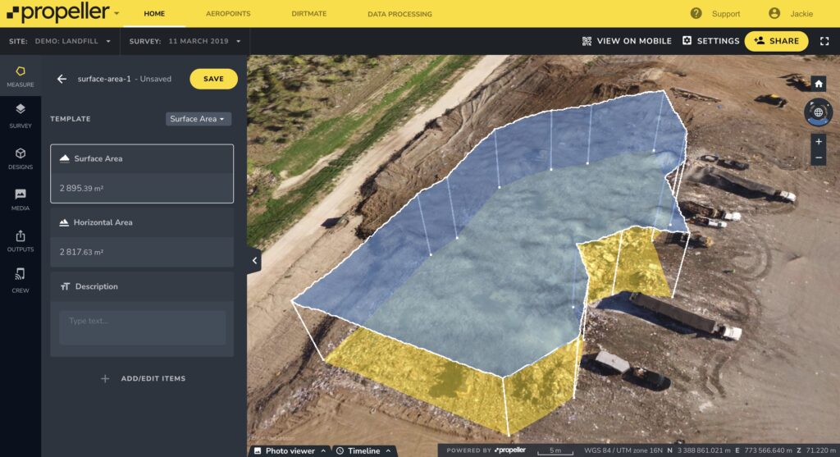This screenshot has width=840, height=457.
Task: Switch to the AeroPoints tab
Action: pyautogui.click(x=228, y=14)
